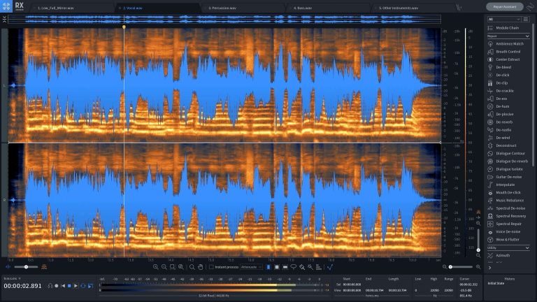This screenshot has width=537, height=302.
Task: Open the Dialogue Isolate module
Action: [x=508, y=169]
